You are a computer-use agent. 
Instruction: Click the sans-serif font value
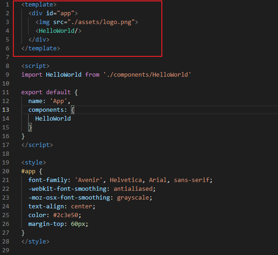coord(191,180)
